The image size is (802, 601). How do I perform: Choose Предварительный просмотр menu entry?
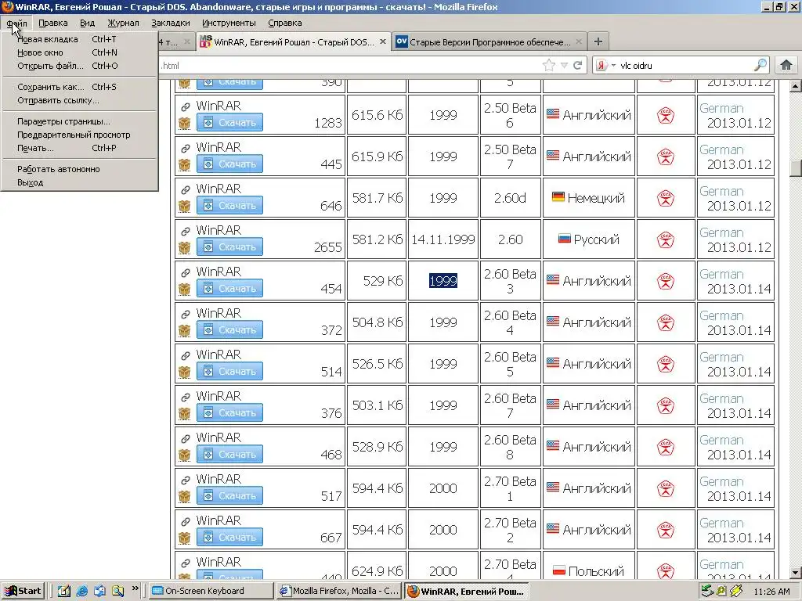click(x=79, y=135)
